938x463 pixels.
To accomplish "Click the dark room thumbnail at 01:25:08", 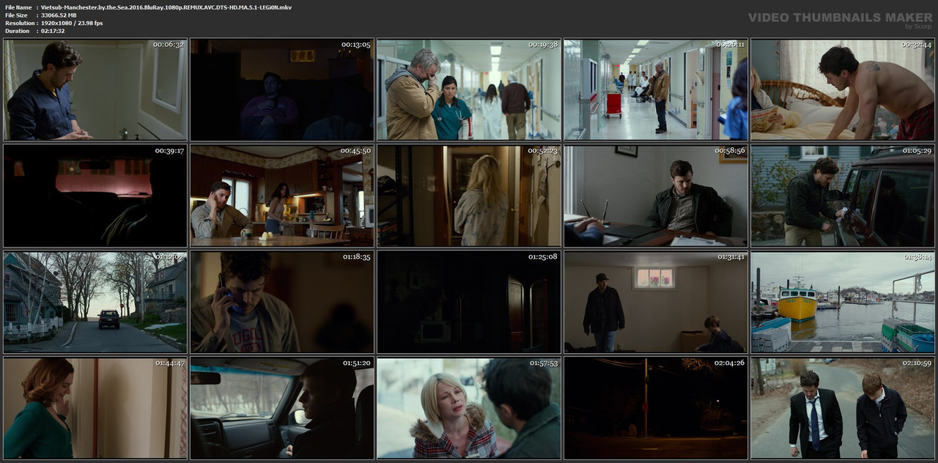I will (469, 302).
